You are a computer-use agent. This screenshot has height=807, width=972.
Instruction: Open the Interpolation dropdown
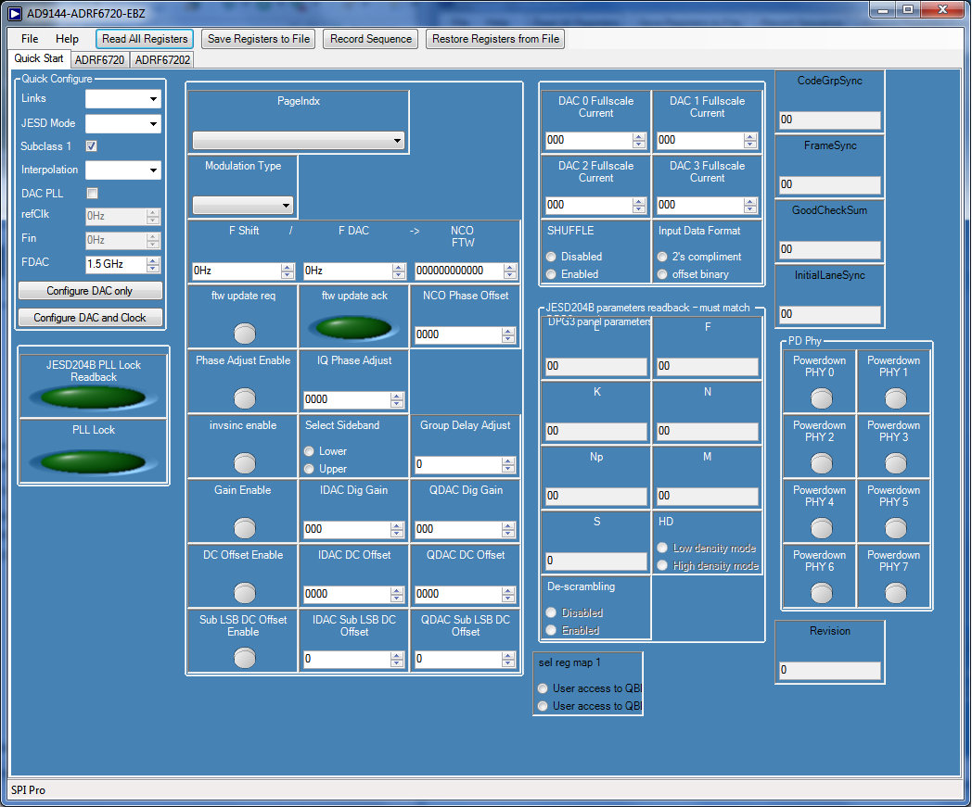pos(122,170)
